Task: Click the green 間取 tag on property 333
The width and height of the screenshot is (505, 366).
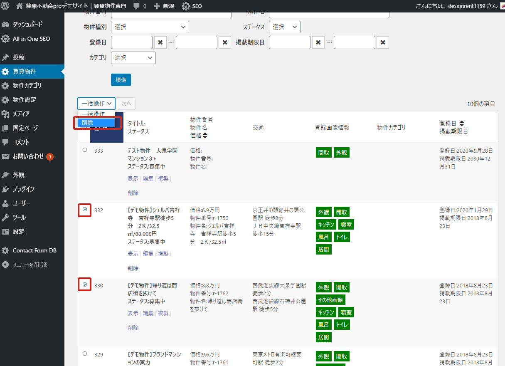Action: [324, 153]
